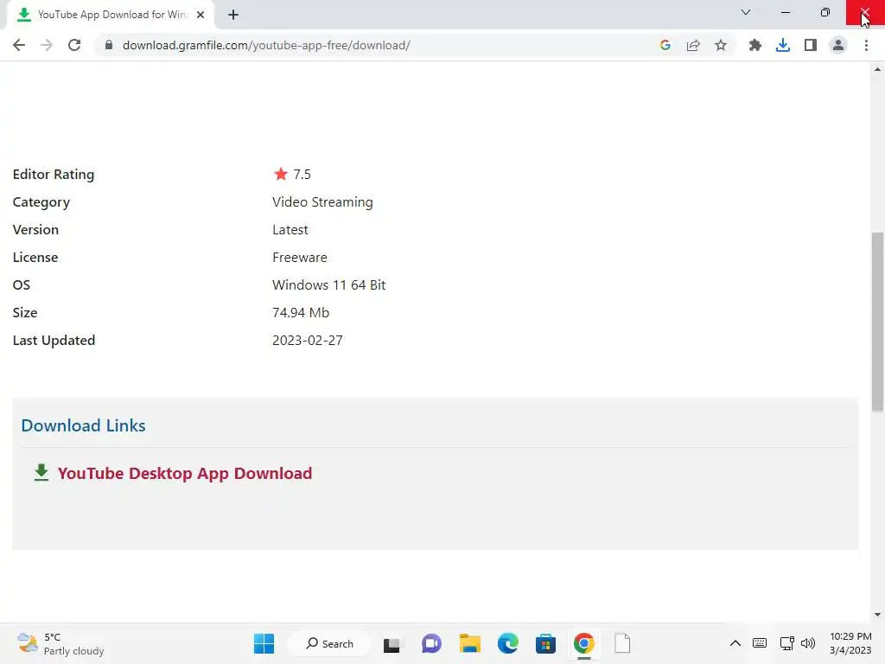
Task: Select the Video Streaming category value
Action: pos(322,202)
